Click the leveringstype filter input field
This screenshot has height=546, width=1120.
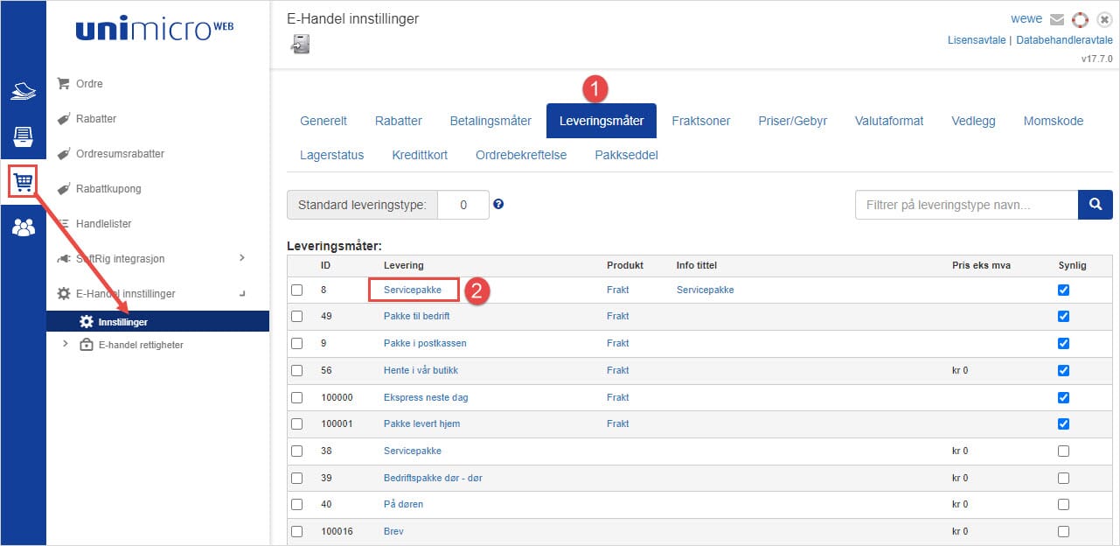962,204
